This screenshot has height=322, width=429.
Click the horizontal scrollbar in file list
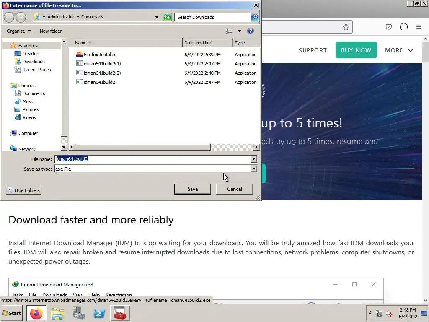(143, 147)
